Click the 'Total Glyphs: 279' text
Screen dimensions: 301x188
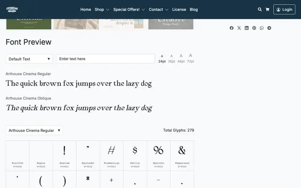pos(179,130)
